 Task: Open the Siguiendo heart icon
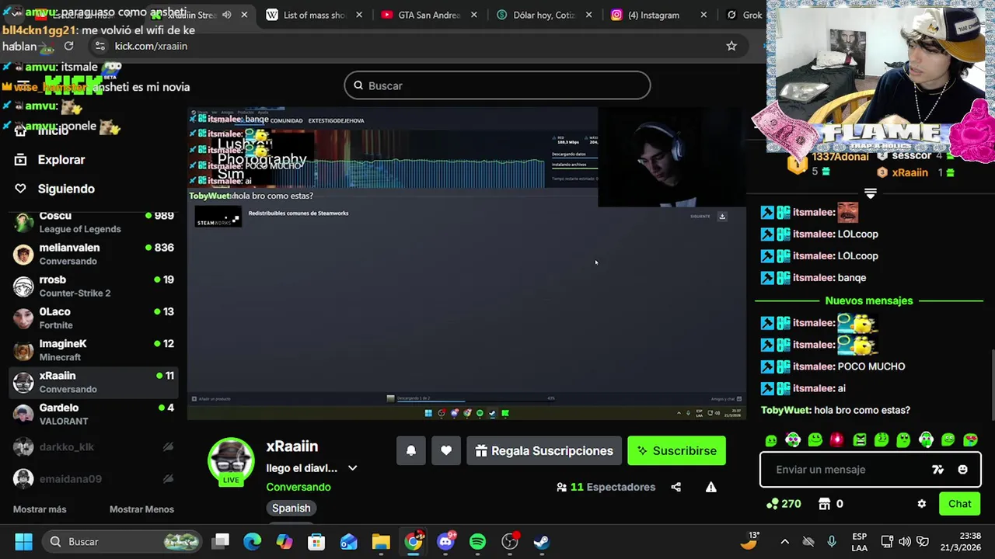(x=21, y=189)
